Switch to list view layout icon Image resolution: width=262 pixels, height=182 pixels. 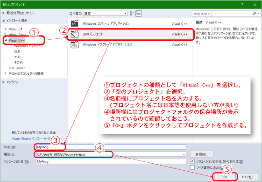[x=139, y=14]
